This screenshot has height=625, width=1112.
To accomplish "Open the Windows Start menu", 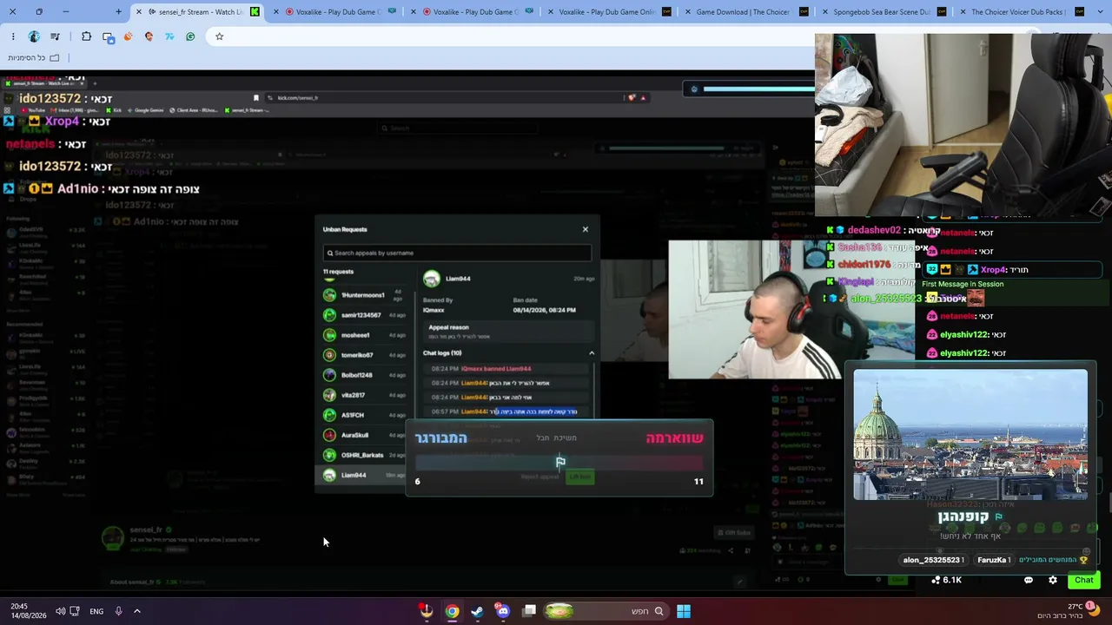I will [x=684, y=611].
